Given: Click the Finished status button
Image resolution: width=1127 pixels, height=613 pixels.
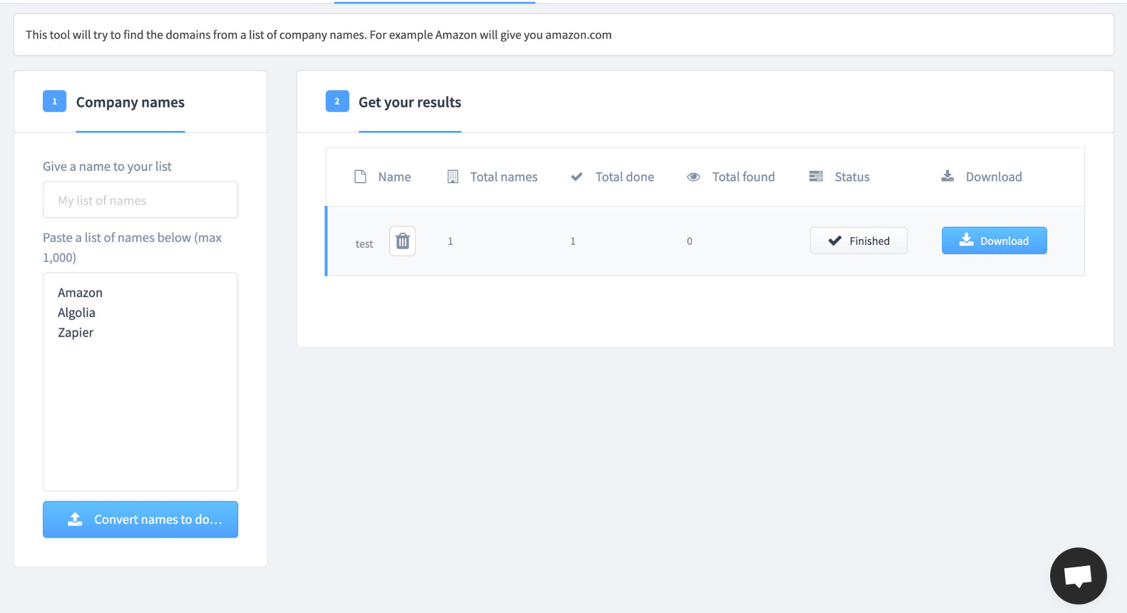Looking at the screenshot, I should tap(858, 241).
